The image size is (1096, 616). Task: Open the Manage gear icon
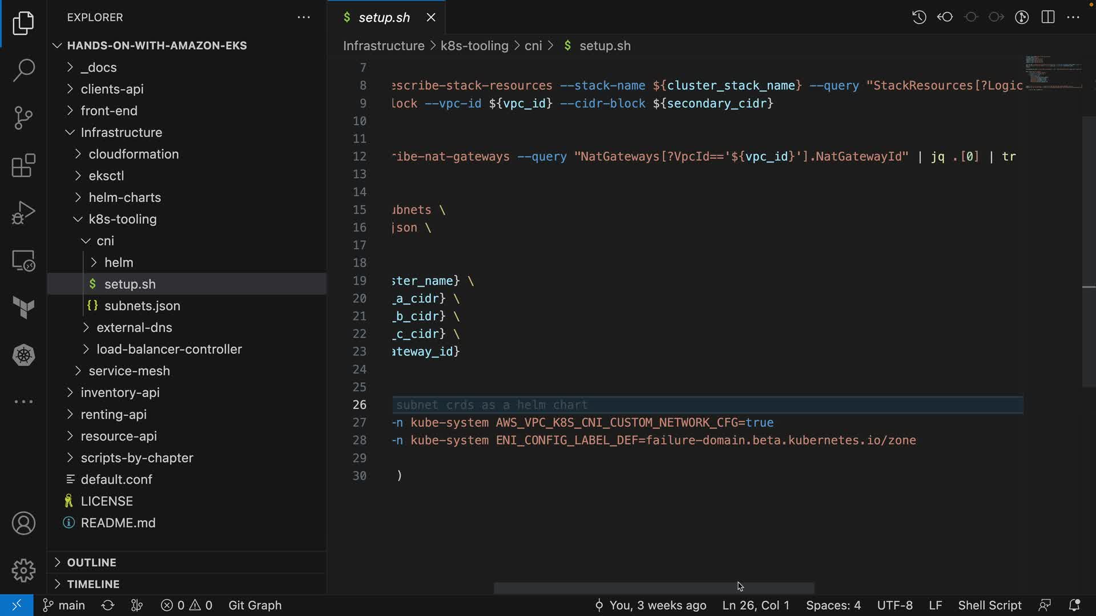click(23, 570)
